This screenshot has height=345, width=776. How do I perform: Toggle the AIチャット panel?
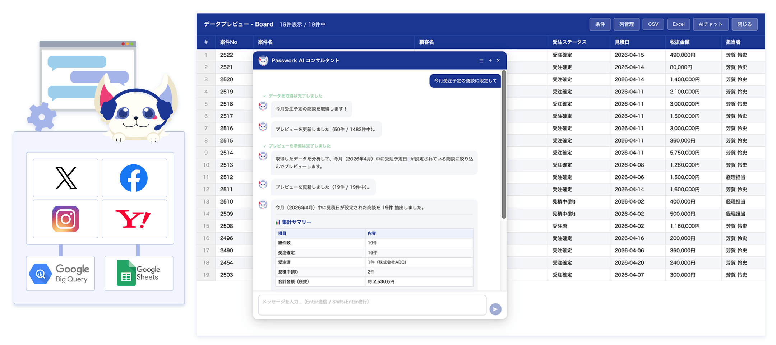pos(710,24)
